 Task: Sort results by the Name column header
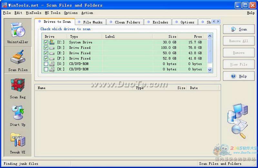84,88
